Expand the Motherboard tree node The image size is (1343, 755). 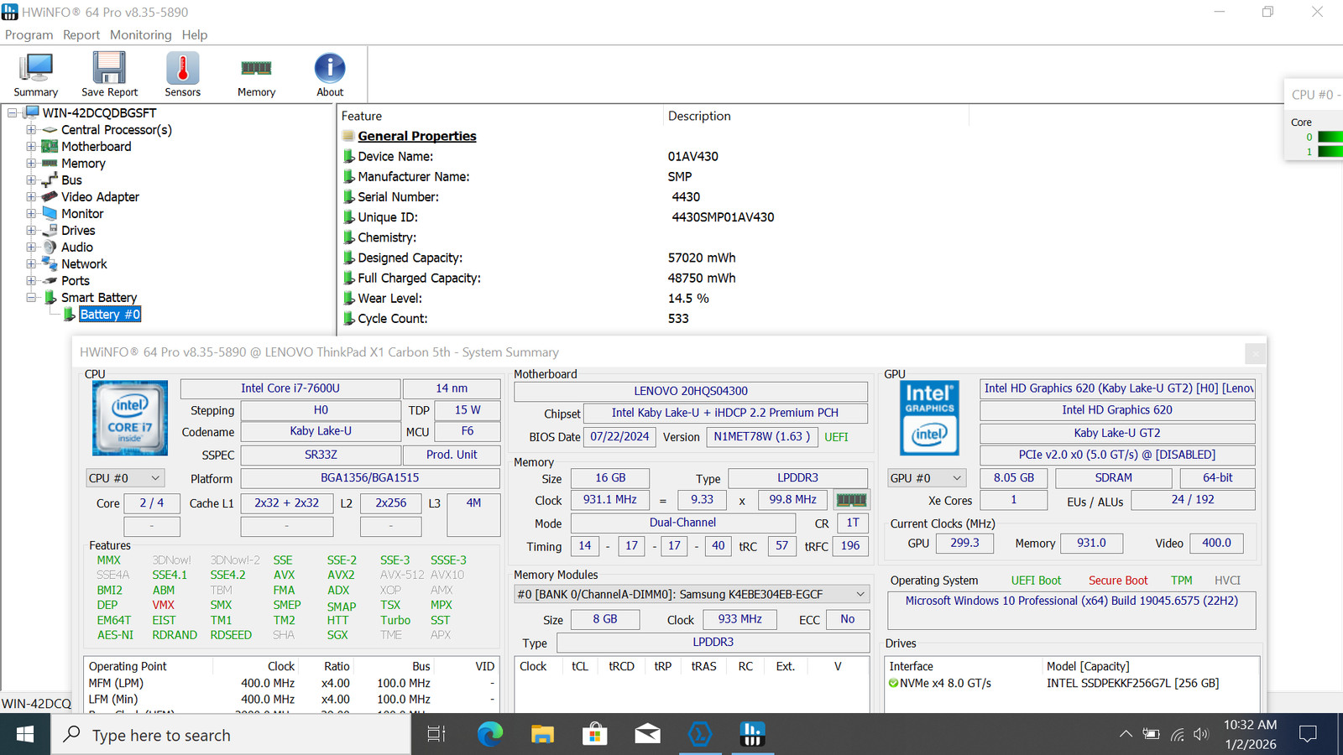pyautogui.click(x=31, y=147)
